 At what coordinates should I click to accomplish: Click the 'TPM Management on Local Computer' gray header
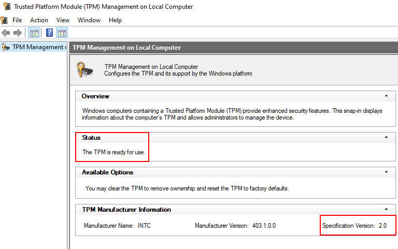pos(234,48)
